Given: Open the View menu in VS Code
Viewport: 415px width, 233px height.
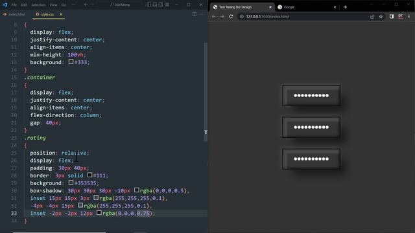Looking at the screenshot, I should [53, 5].
